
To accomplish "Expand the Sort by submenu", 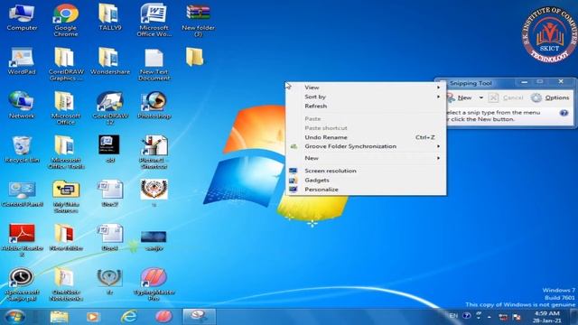I will tap(365, 97).
